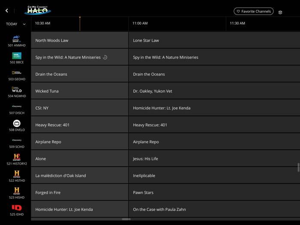This screenshot has height=225, width=300.
Task: Open On the Case with Paula Zahn
Action: pyautogui.click(x=214, y=209)
